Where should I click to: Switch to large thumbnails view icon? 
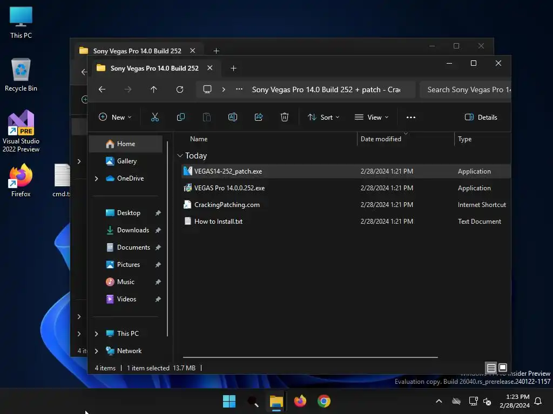pos(503,368)
